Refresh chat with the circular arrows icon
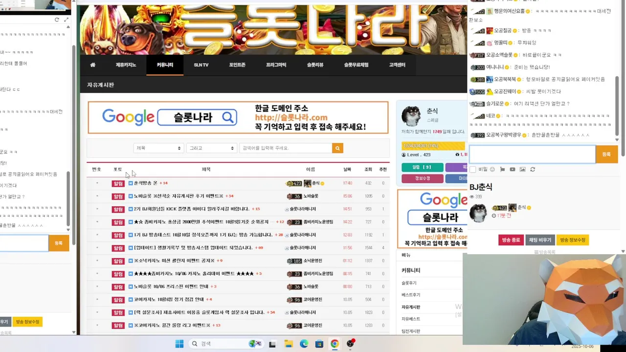626x352 pixels. pos(533,169)
